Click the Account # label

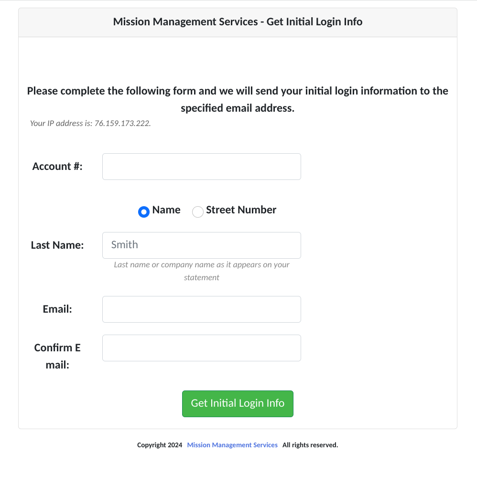[x=57, y=166]
